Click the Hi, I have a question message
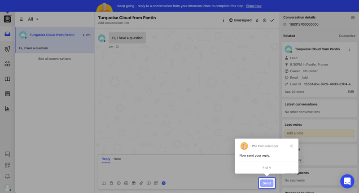This screenshot has height=193, width=359. click(x=127, y=38)
